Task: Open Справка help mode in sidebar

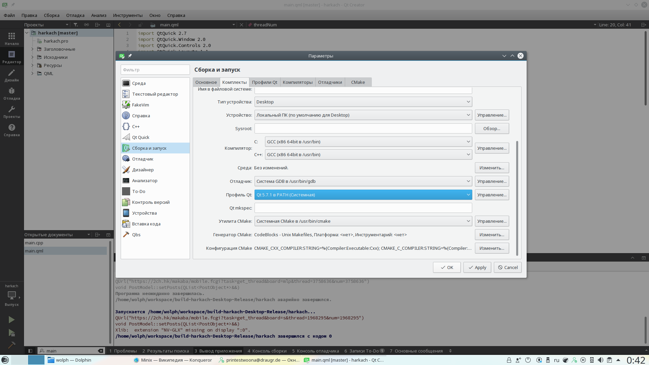Action: point(12,130)
